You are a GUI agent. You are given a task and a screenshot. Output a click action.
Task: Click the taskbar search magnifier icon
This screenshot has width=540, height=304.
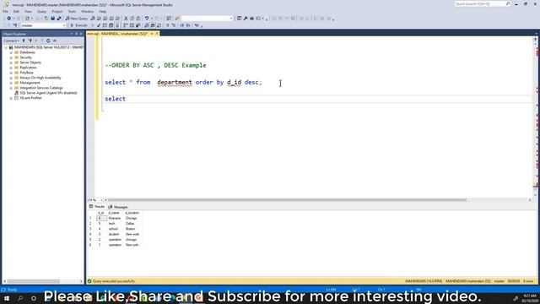(20, 298)
